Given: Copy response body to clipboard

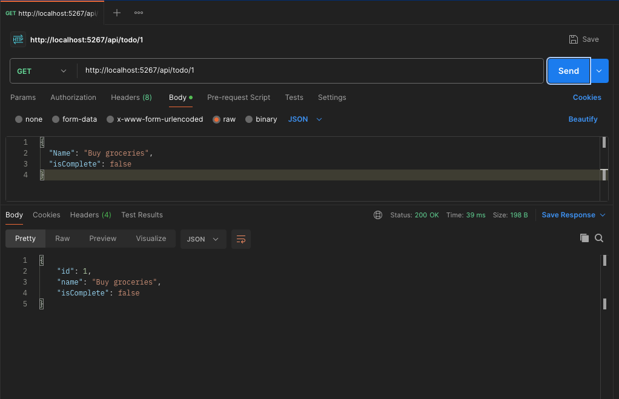Looking at the screenshot, I should tap(584, 238).
